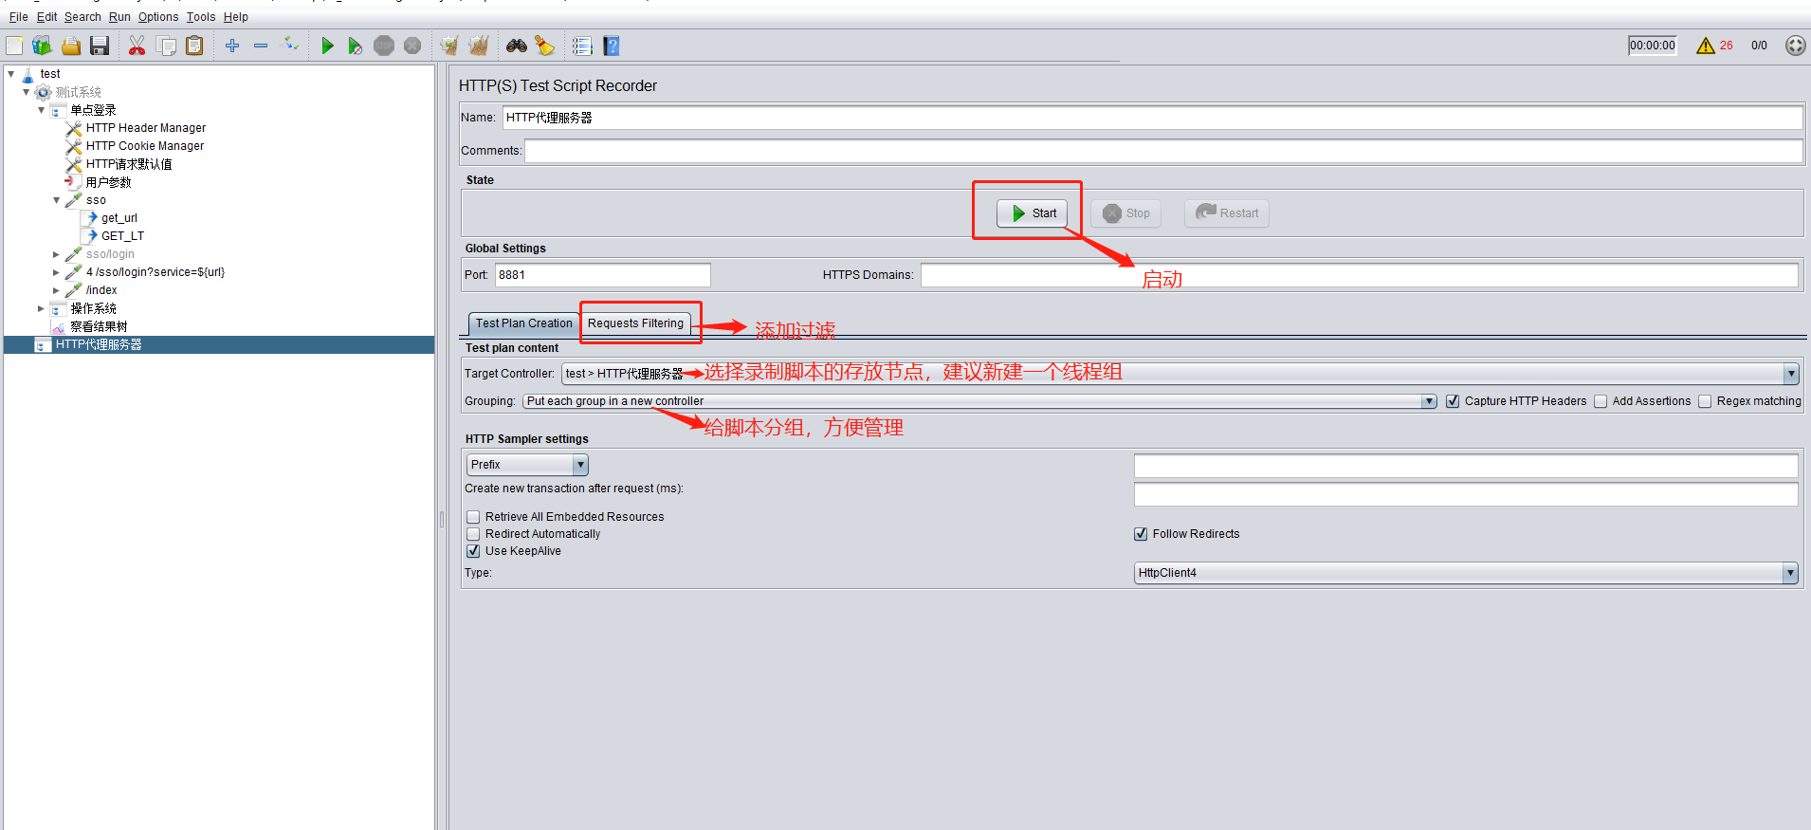Click the 测试系统 thread group gear icon
Image resolution: width=1811 pixels, height=830 pixels.
coord(44,92)
